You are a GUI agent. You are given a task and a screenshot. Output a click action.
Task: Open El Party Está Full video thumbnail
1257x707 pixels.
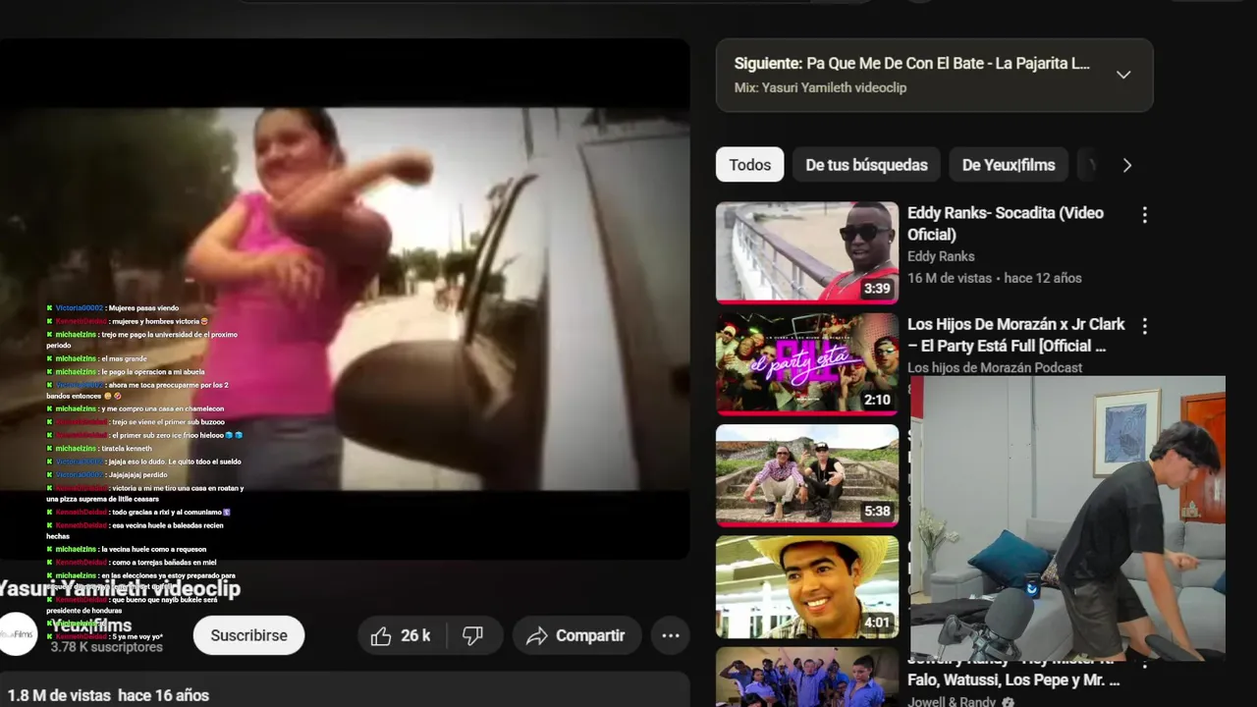tap(807, 364)
